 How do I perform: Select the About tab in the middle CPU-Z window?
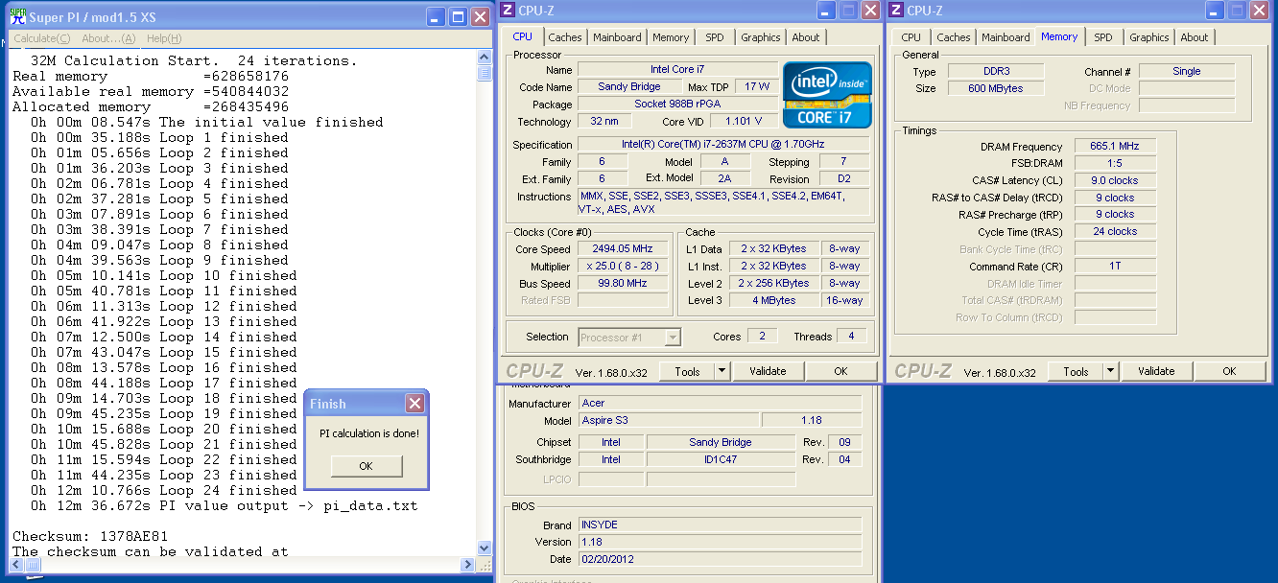click(x=806, y=37)
